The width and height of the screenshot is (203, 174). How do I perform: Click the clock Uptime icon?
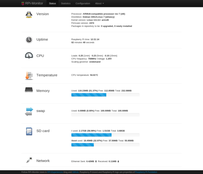[x=29, y=40]
